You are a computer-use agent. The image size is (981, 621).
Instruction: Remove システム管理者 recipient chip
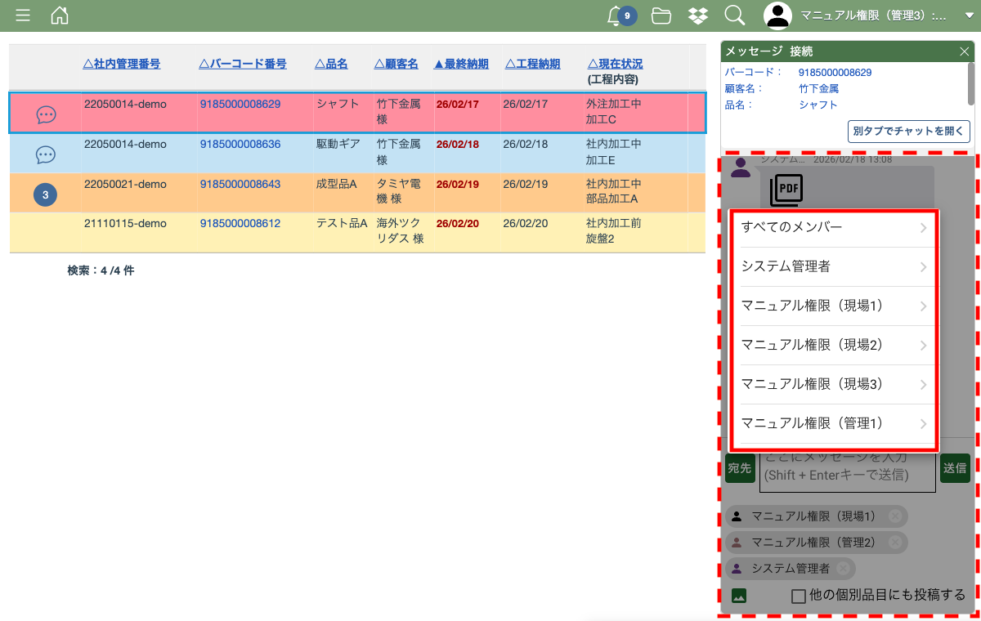click(x=843, y=569)
